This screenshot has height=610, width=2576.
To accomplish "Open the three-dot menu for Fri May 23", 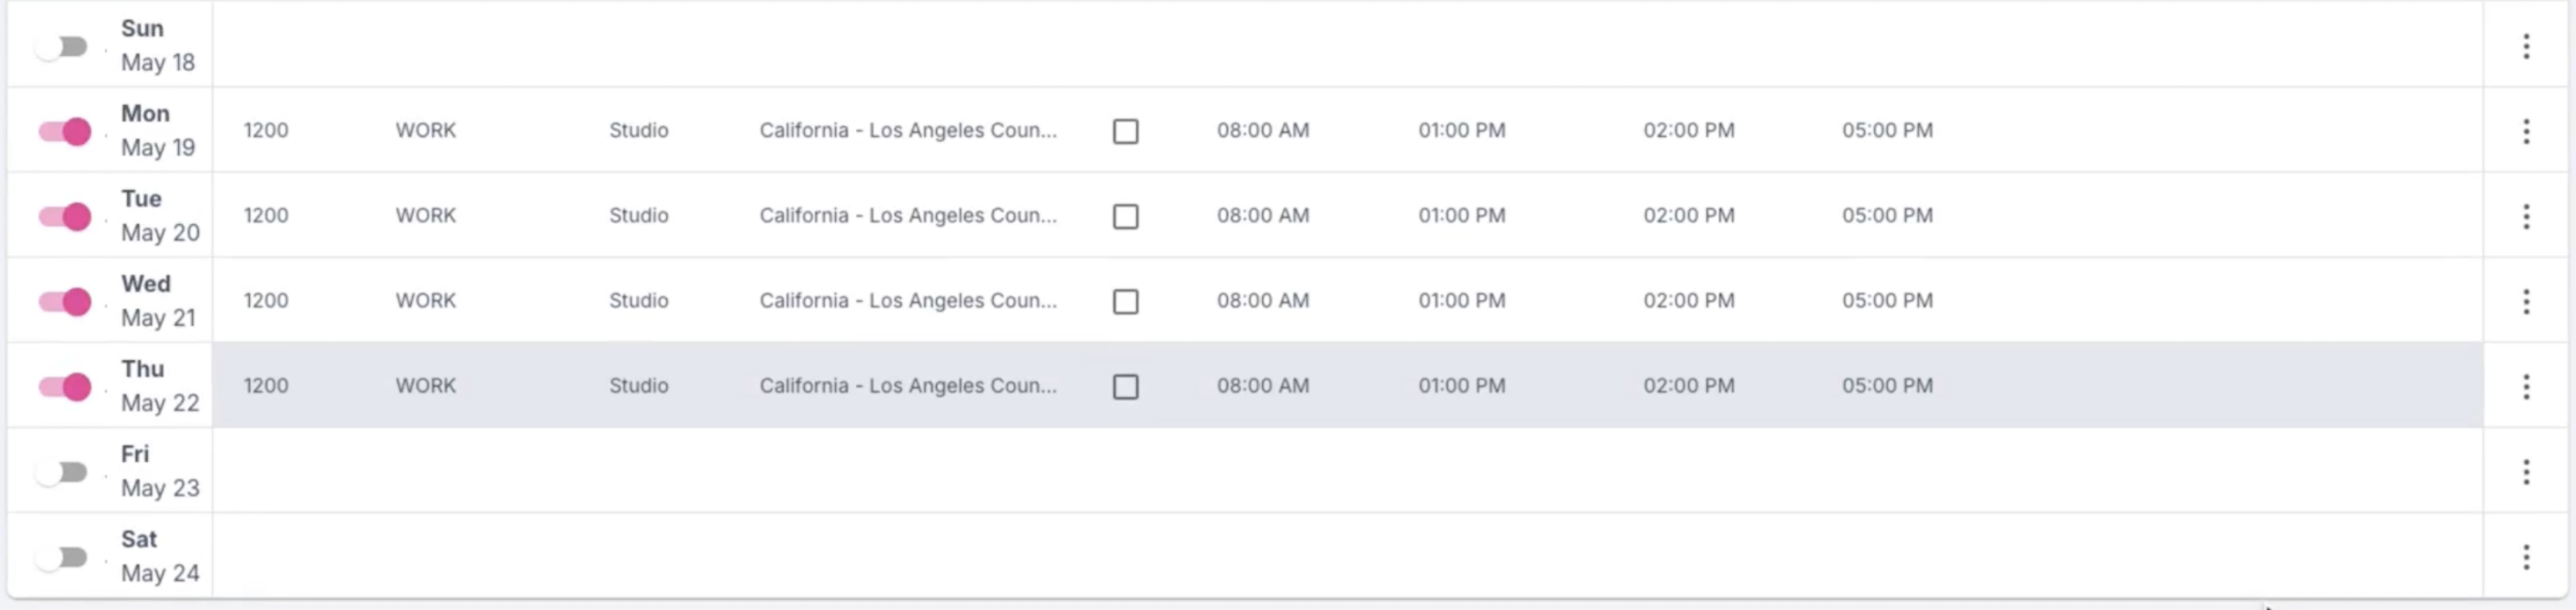I will [x=2526, y=471].
